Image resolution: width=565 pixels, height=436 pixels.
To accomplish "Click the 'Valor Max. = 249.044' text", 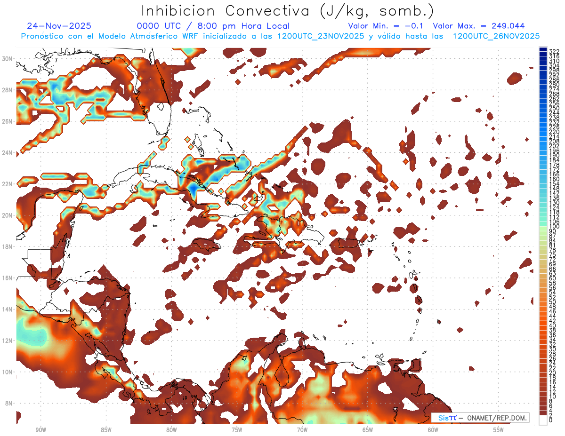I will tap(478, 26).
